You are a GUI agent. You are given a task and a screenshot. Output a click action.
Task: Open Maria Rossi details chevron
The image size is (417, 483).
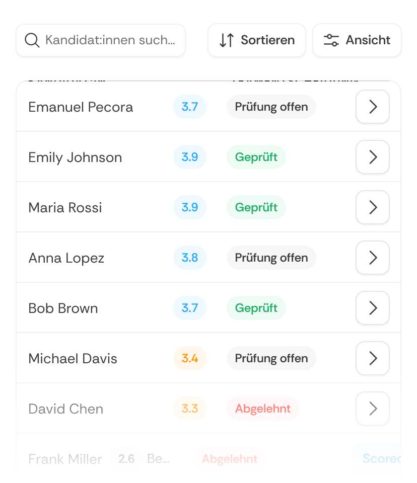(x=373, y=207)
